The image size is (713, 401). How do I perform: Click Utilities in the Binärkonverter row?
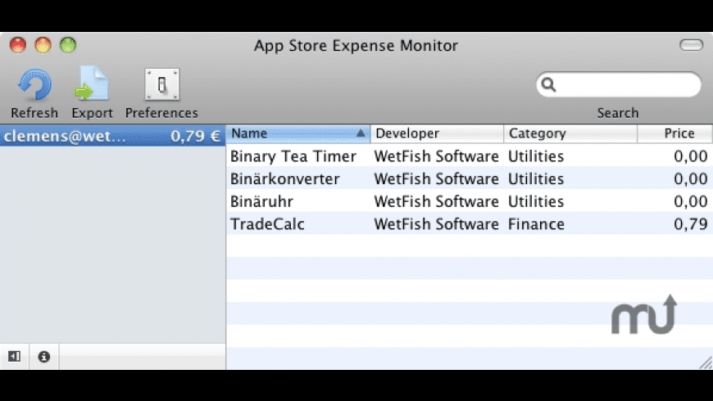[536, 179]
